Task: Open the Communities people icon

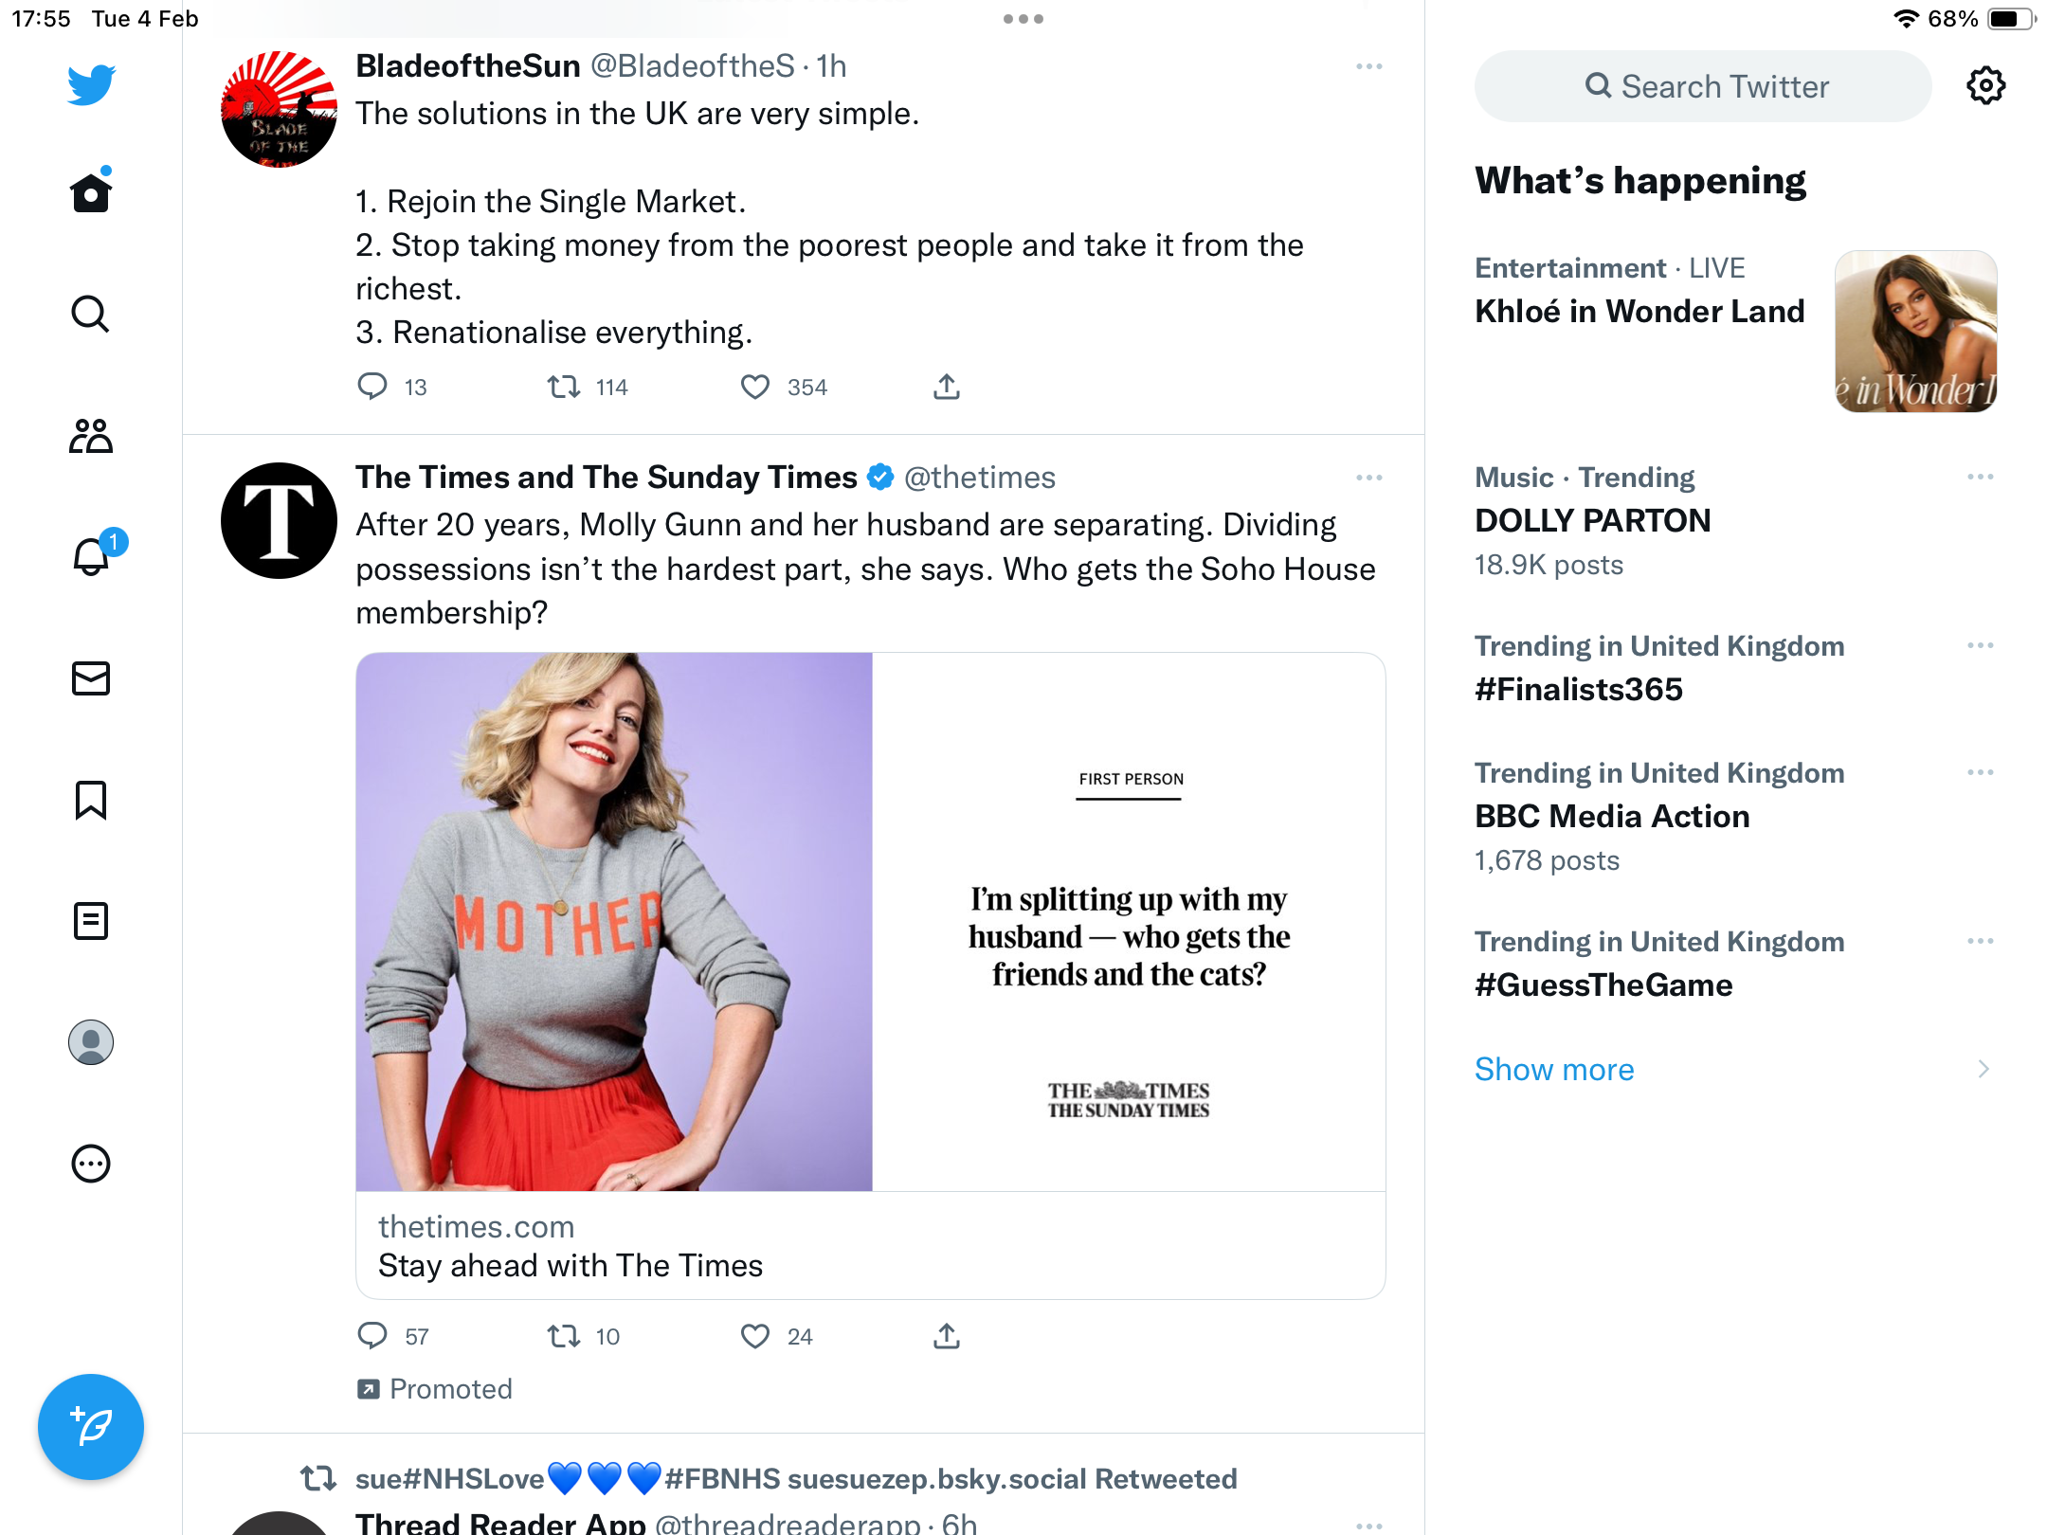Action: coord(91,436)
